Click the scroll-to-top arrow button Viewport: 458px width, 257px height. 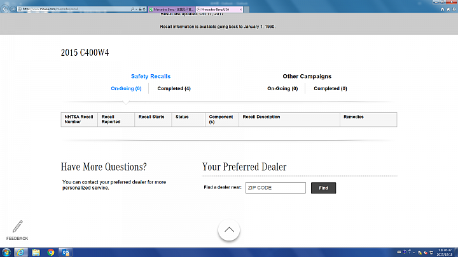point(229,230)
